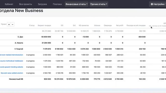
Task: Select Неизвестный NB net profit 2 709 385
Action: coord(119,79)
